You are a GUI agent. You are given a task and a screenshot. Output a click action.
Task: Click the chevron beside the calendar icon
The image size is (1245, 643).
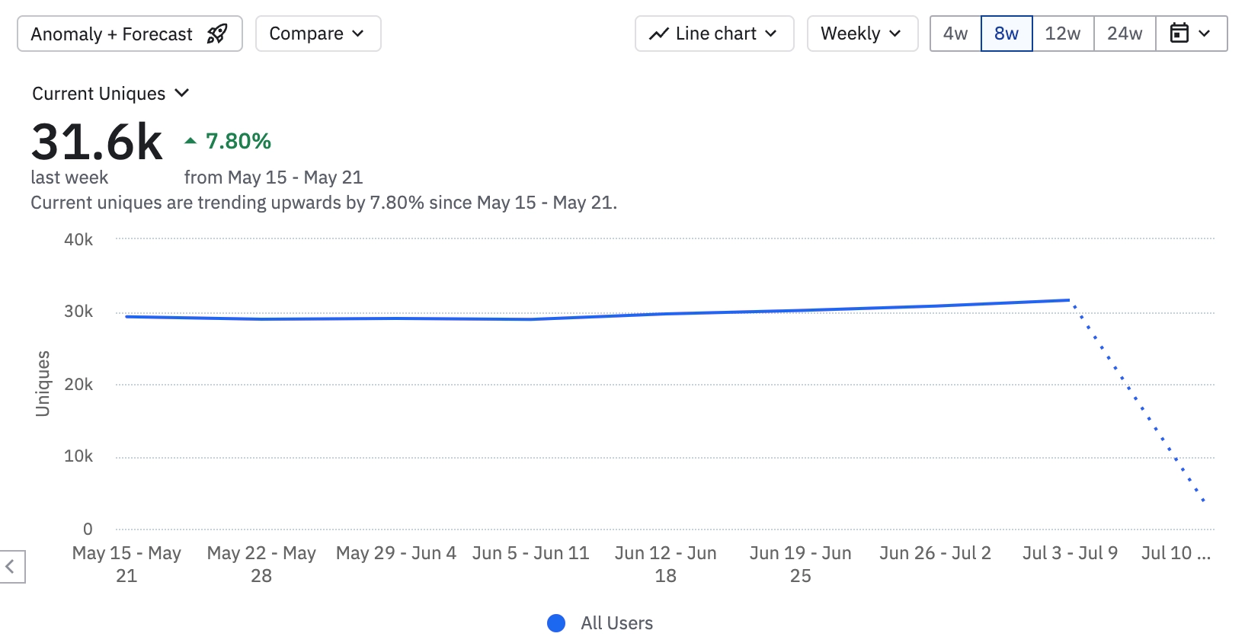(1205, 34)
